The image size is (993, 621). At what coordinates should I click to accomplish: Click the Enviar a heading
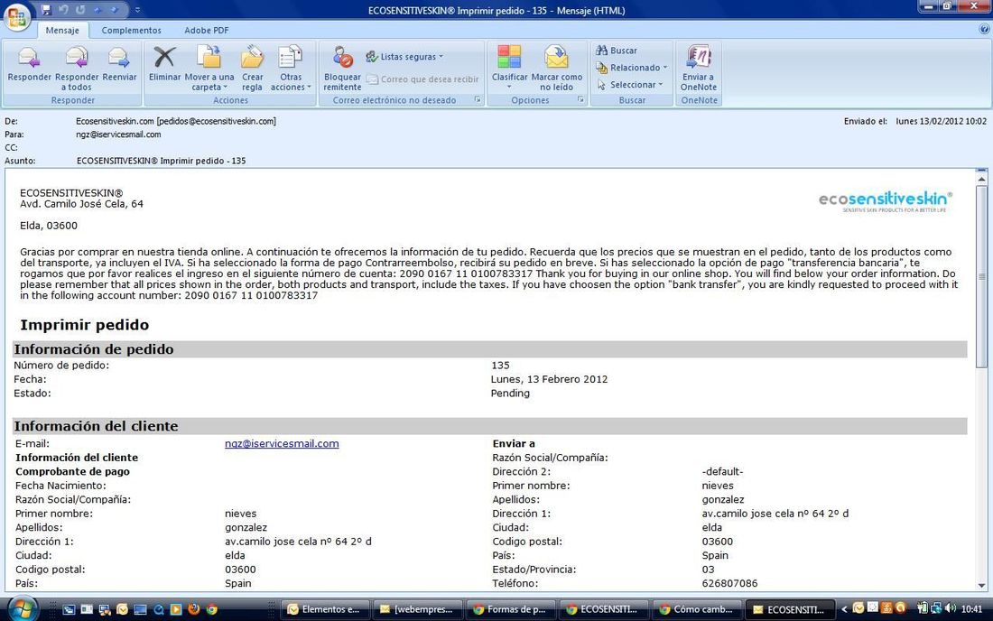pyautogui.click(x=514, y=443)
